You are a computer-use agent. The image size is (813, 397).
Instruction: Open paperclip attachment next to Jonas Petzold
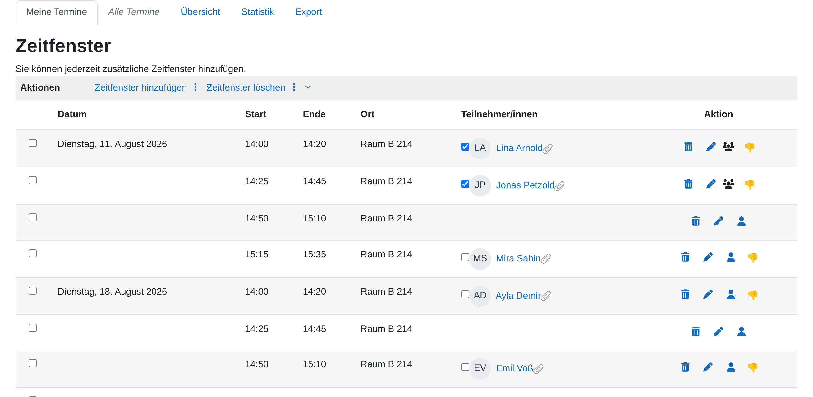tap(560, 185)
